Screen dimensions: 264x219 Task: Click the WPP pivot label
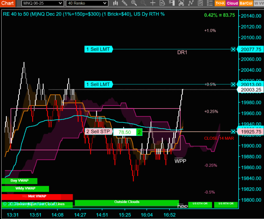180,161
